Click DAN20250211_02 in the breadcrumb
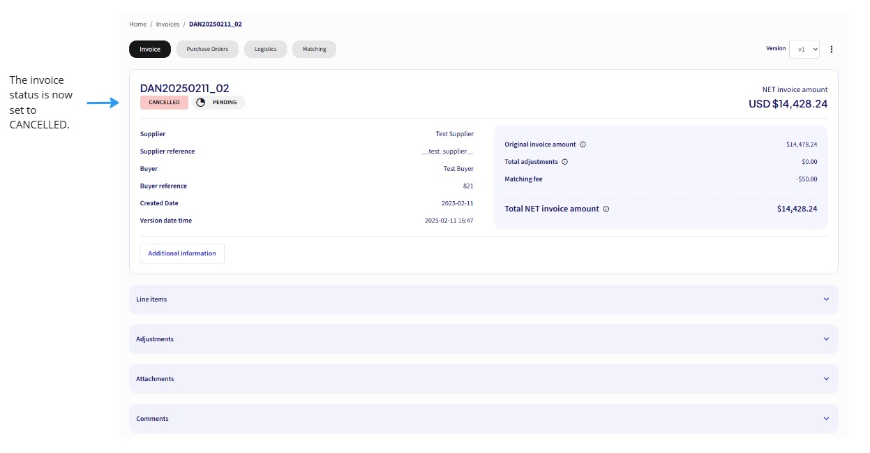Viewport: 870px width, 453px height. click(x=216, y=24)
